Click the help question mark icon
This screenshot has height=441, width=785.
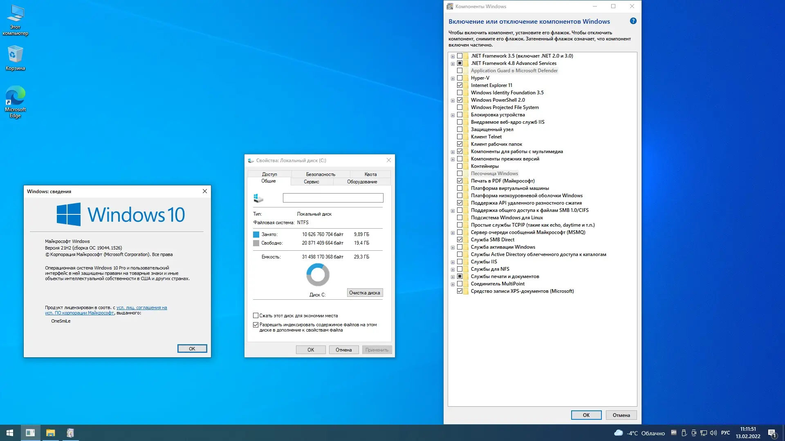pyautogui.click(x=633, y=21)
